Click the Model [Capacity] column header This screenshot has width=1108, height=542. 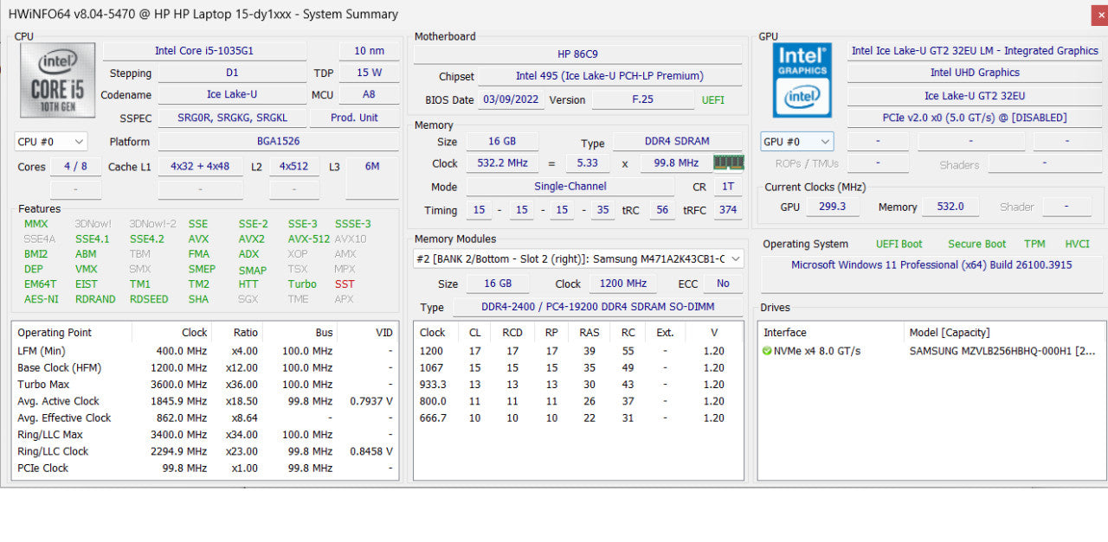[x=1005, y=332]
